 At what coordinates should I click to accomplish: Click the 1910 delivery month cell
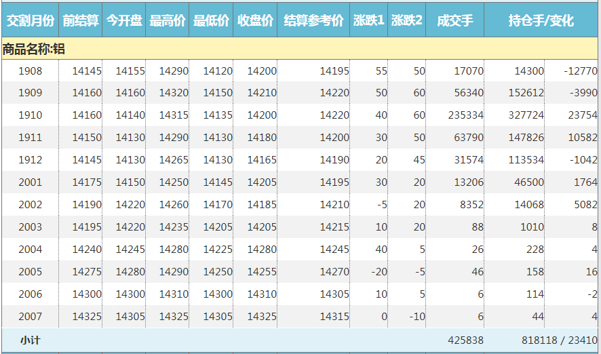point(30,115)
